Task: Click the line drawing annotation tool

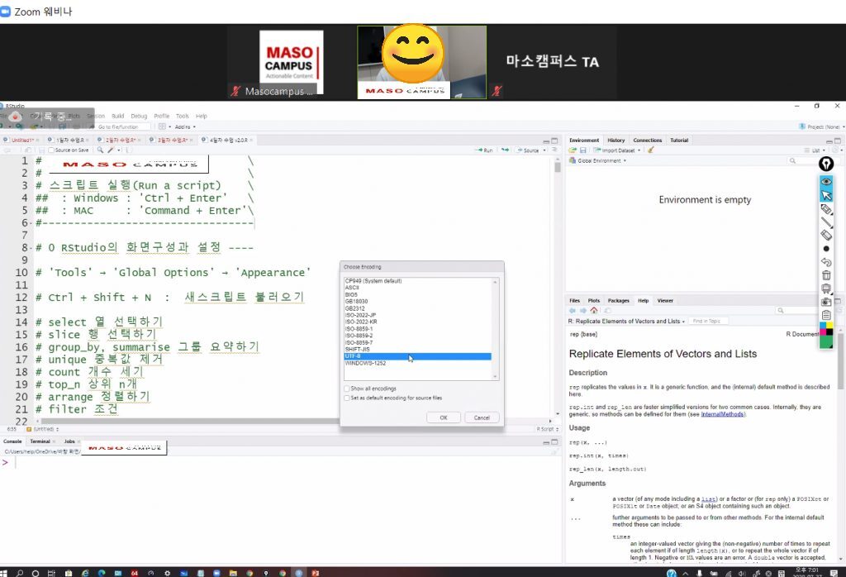Action: 826,222
